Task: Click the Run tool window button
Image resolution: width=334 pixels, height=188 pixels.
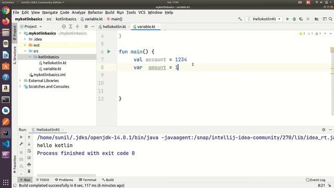Action: [25, 180]
